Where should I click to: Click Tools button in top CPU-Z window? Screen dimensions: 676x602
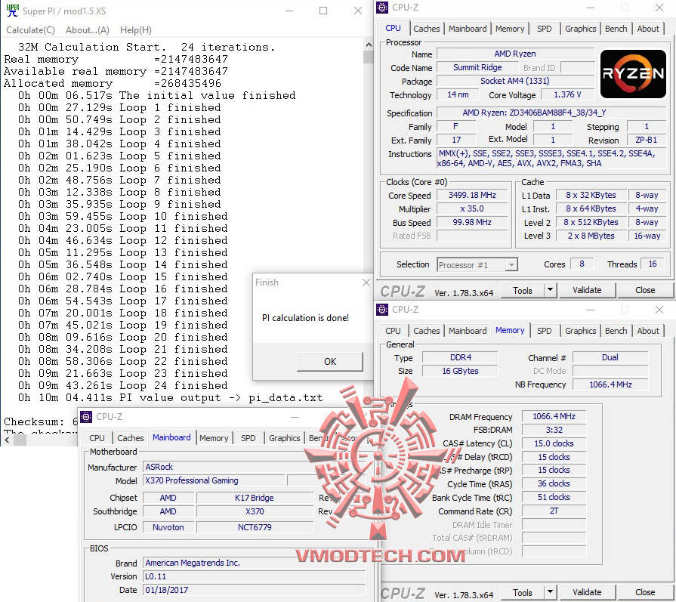pyautogui.click(x=522, y=291)
